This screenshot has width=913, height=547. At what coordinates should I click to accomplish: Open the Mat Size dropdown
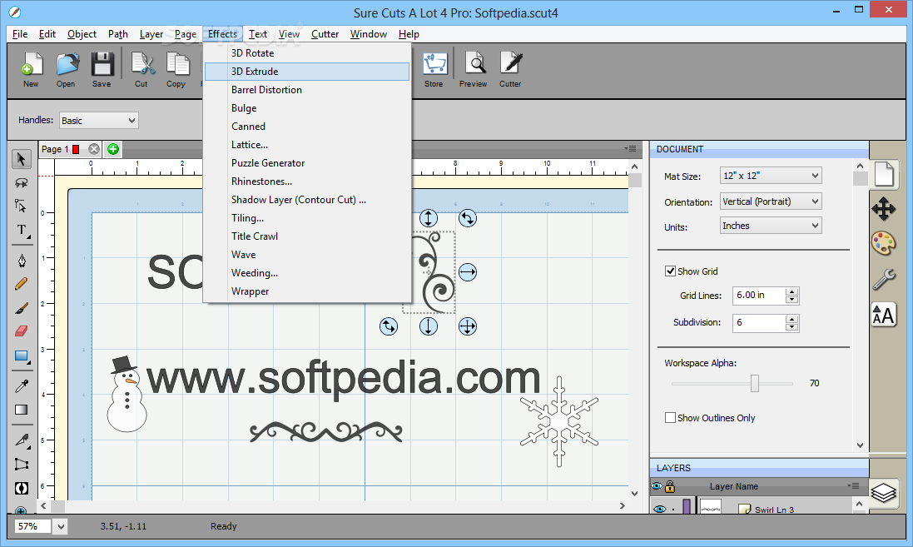tap(771, 176)
